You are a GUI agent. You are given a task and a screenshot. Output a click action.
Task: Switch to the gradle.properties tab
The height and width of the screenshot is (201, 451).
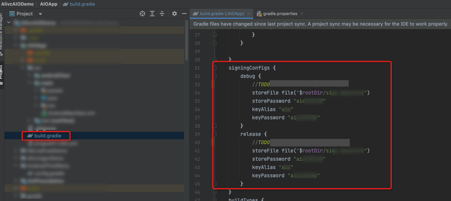click(x=280, y=14)
